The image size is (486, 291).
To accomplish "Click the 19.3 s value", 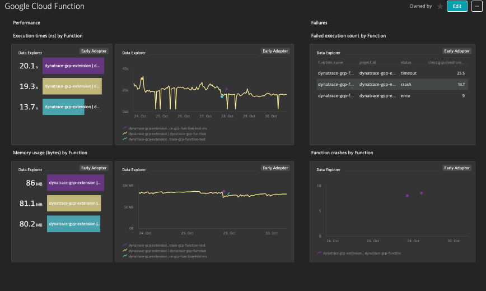I will point(29,86).
